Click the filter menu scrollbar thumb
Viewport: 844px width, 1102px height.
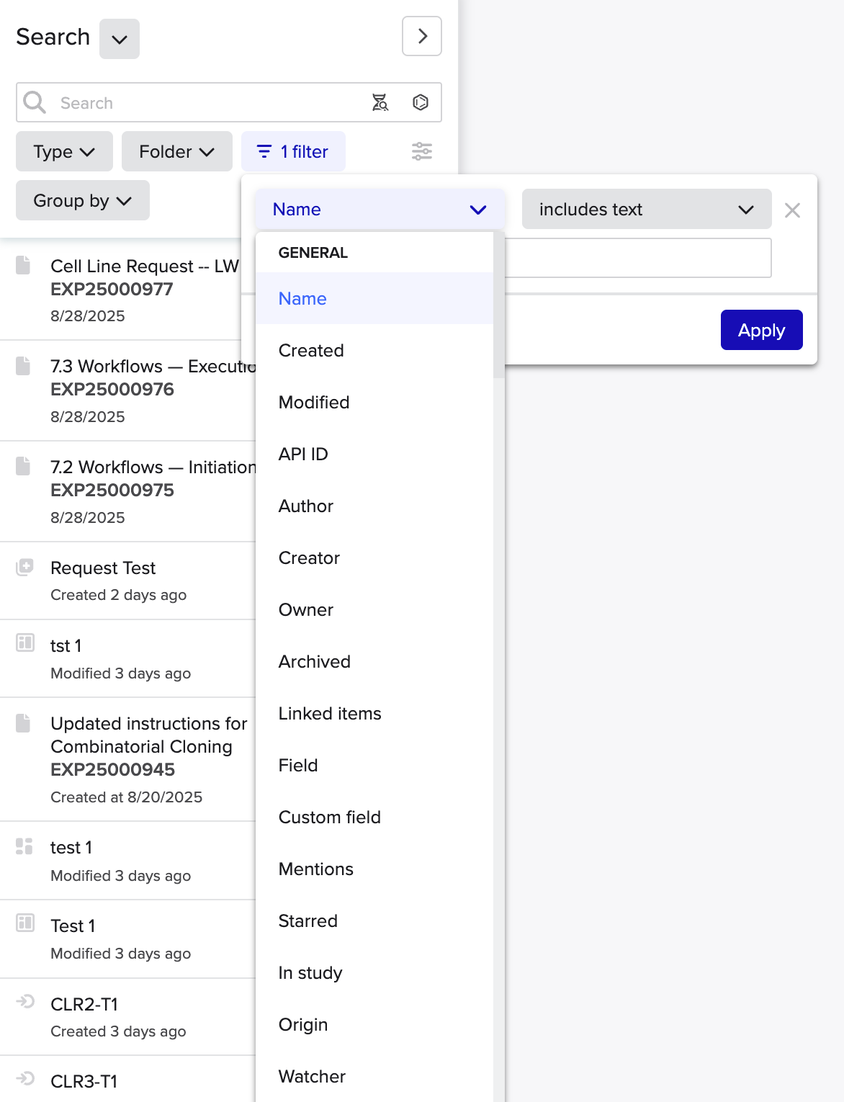click(498, 304)
